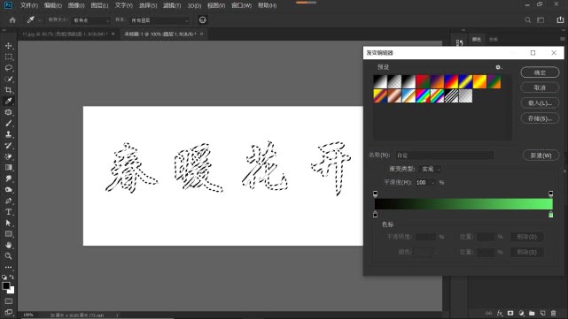Choose the transparent stripes gradient preset
The image size is (568, 319).
[x=451, y=96]
